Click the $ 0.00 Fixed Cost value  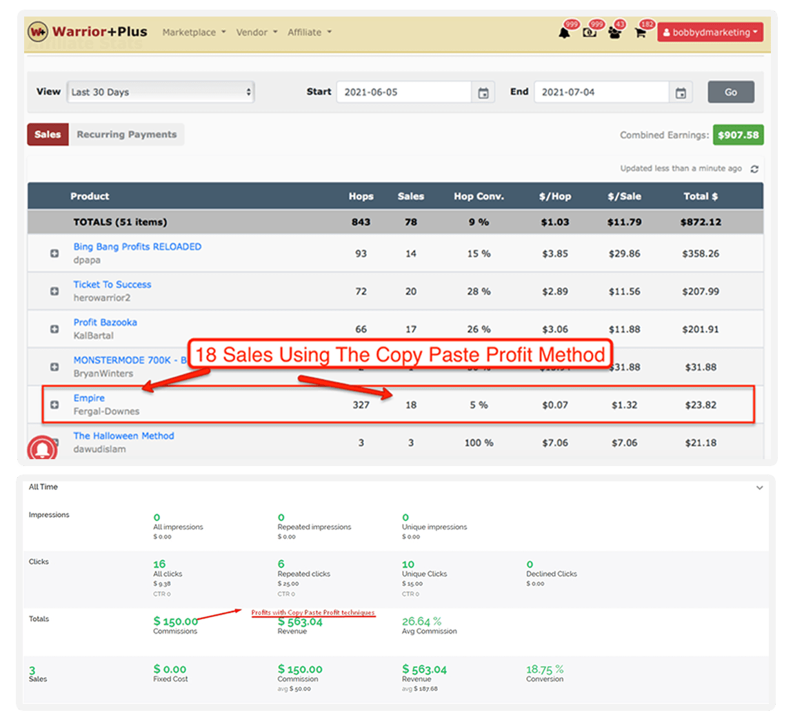170,669
